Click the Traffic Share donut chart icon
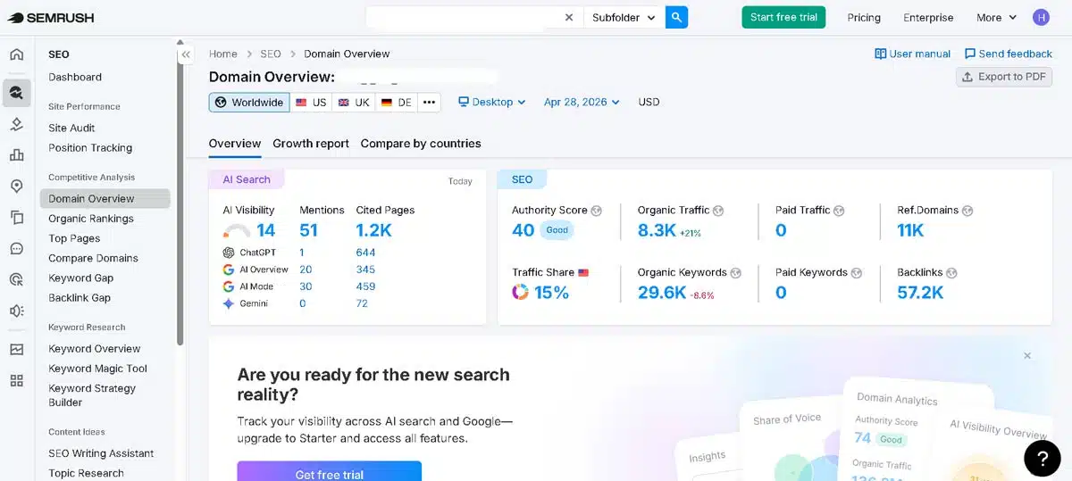 click(520, 292)
